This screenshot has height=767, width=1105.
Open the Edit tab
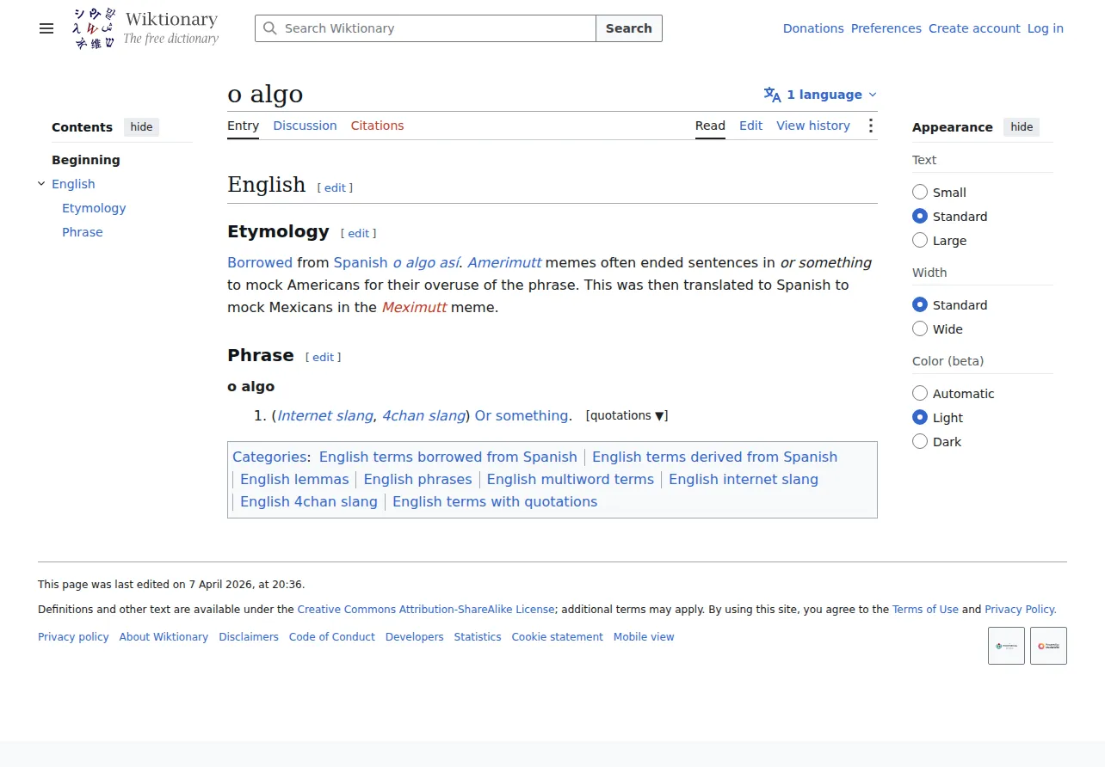click(x=750, y=126)
